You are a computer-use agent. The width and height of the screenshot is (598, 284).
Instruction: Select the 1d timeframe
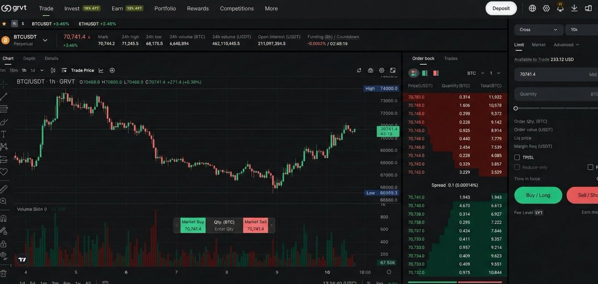click(x=33, y=70)
